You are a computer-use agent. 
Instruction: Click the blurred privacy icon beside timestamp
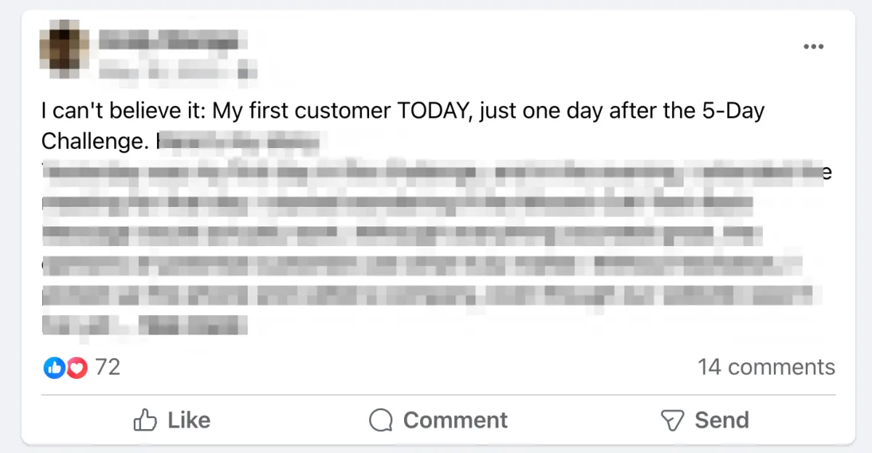click(x=248, y=72)
